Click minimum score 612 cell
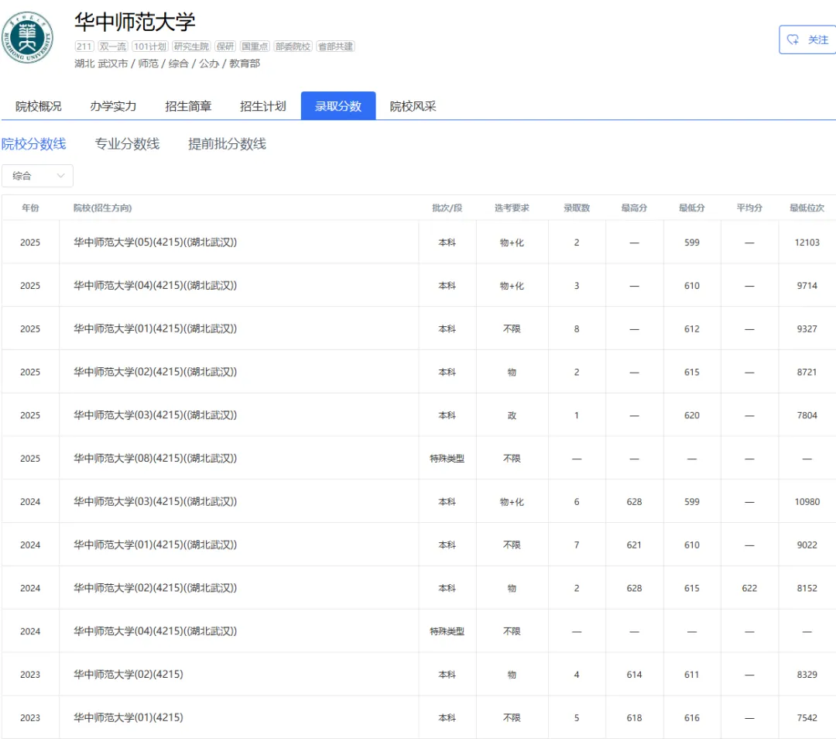Screen dimensions: 836x739 tap(692, 328)
